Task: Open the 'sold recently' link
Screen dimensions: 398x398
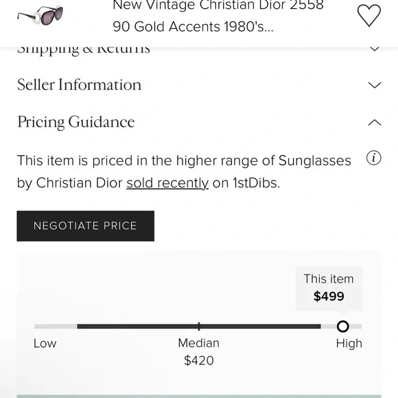Action: (x=167, y=183)
